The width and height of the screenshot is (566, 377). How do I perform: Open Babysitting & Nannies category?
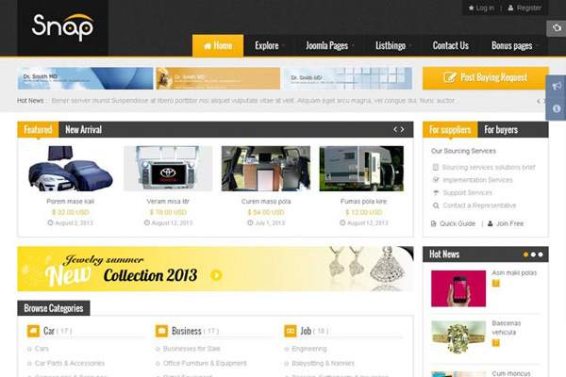point(323,363)
